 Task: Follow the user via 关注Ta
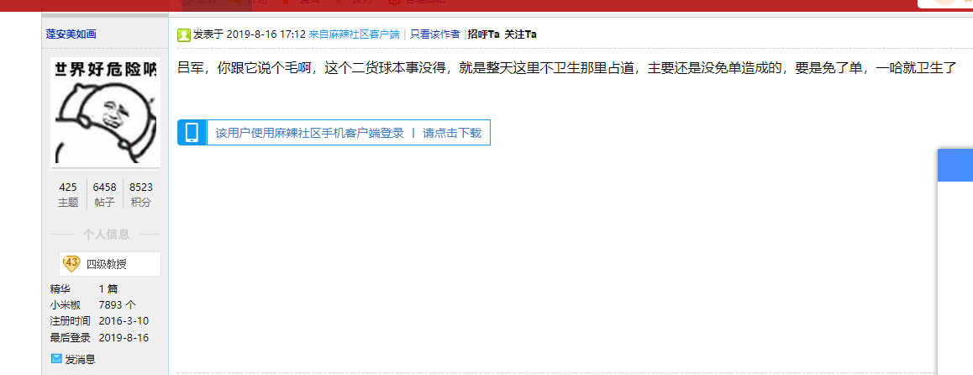(520, 34)
